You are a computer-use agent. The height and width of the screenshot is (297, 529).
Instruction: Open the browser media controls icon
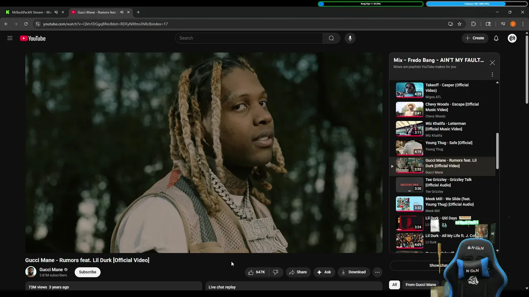tap(503, 24)
